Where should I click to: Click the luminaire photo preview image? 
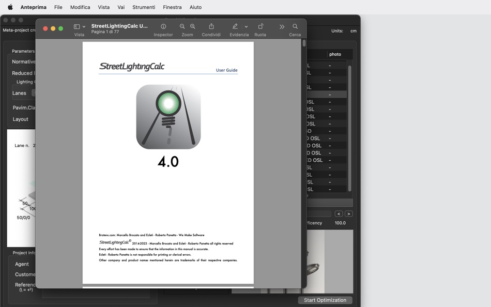pos(330,262)
